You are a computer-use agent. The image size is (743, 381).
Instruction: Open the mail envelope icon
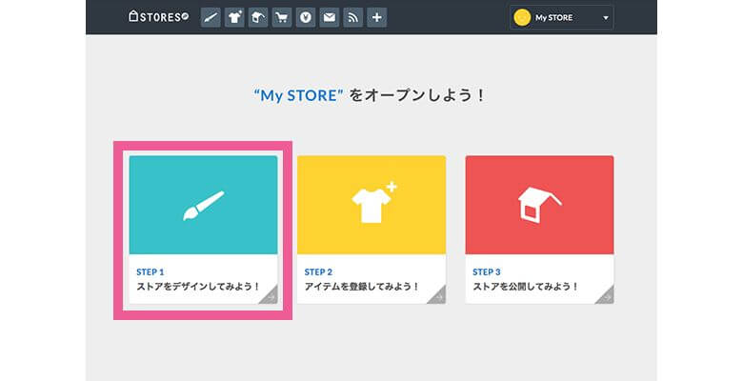point(330,17)
